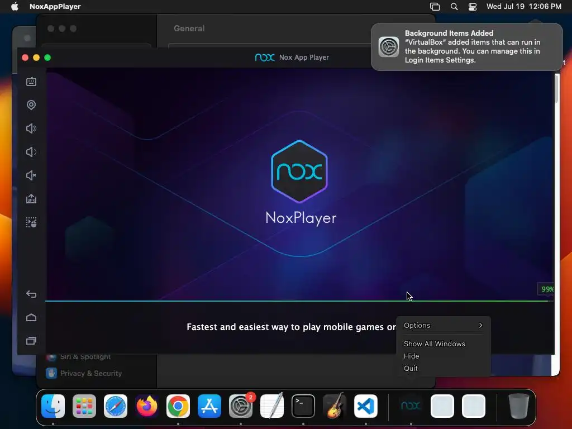
Task: Open Terminal from the dock
Action: pos(303,406)
